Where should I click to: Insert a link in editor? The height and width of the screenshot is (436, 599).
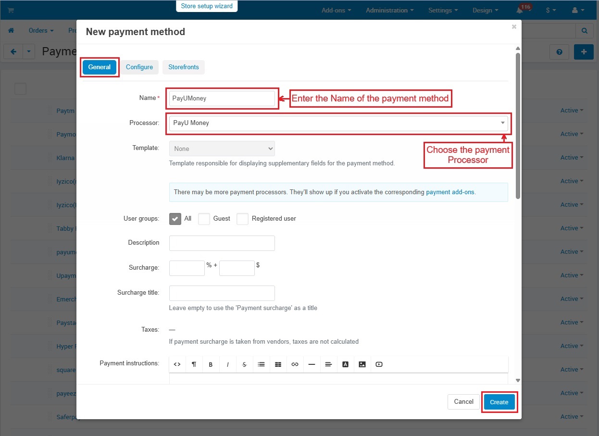[295, 364]
